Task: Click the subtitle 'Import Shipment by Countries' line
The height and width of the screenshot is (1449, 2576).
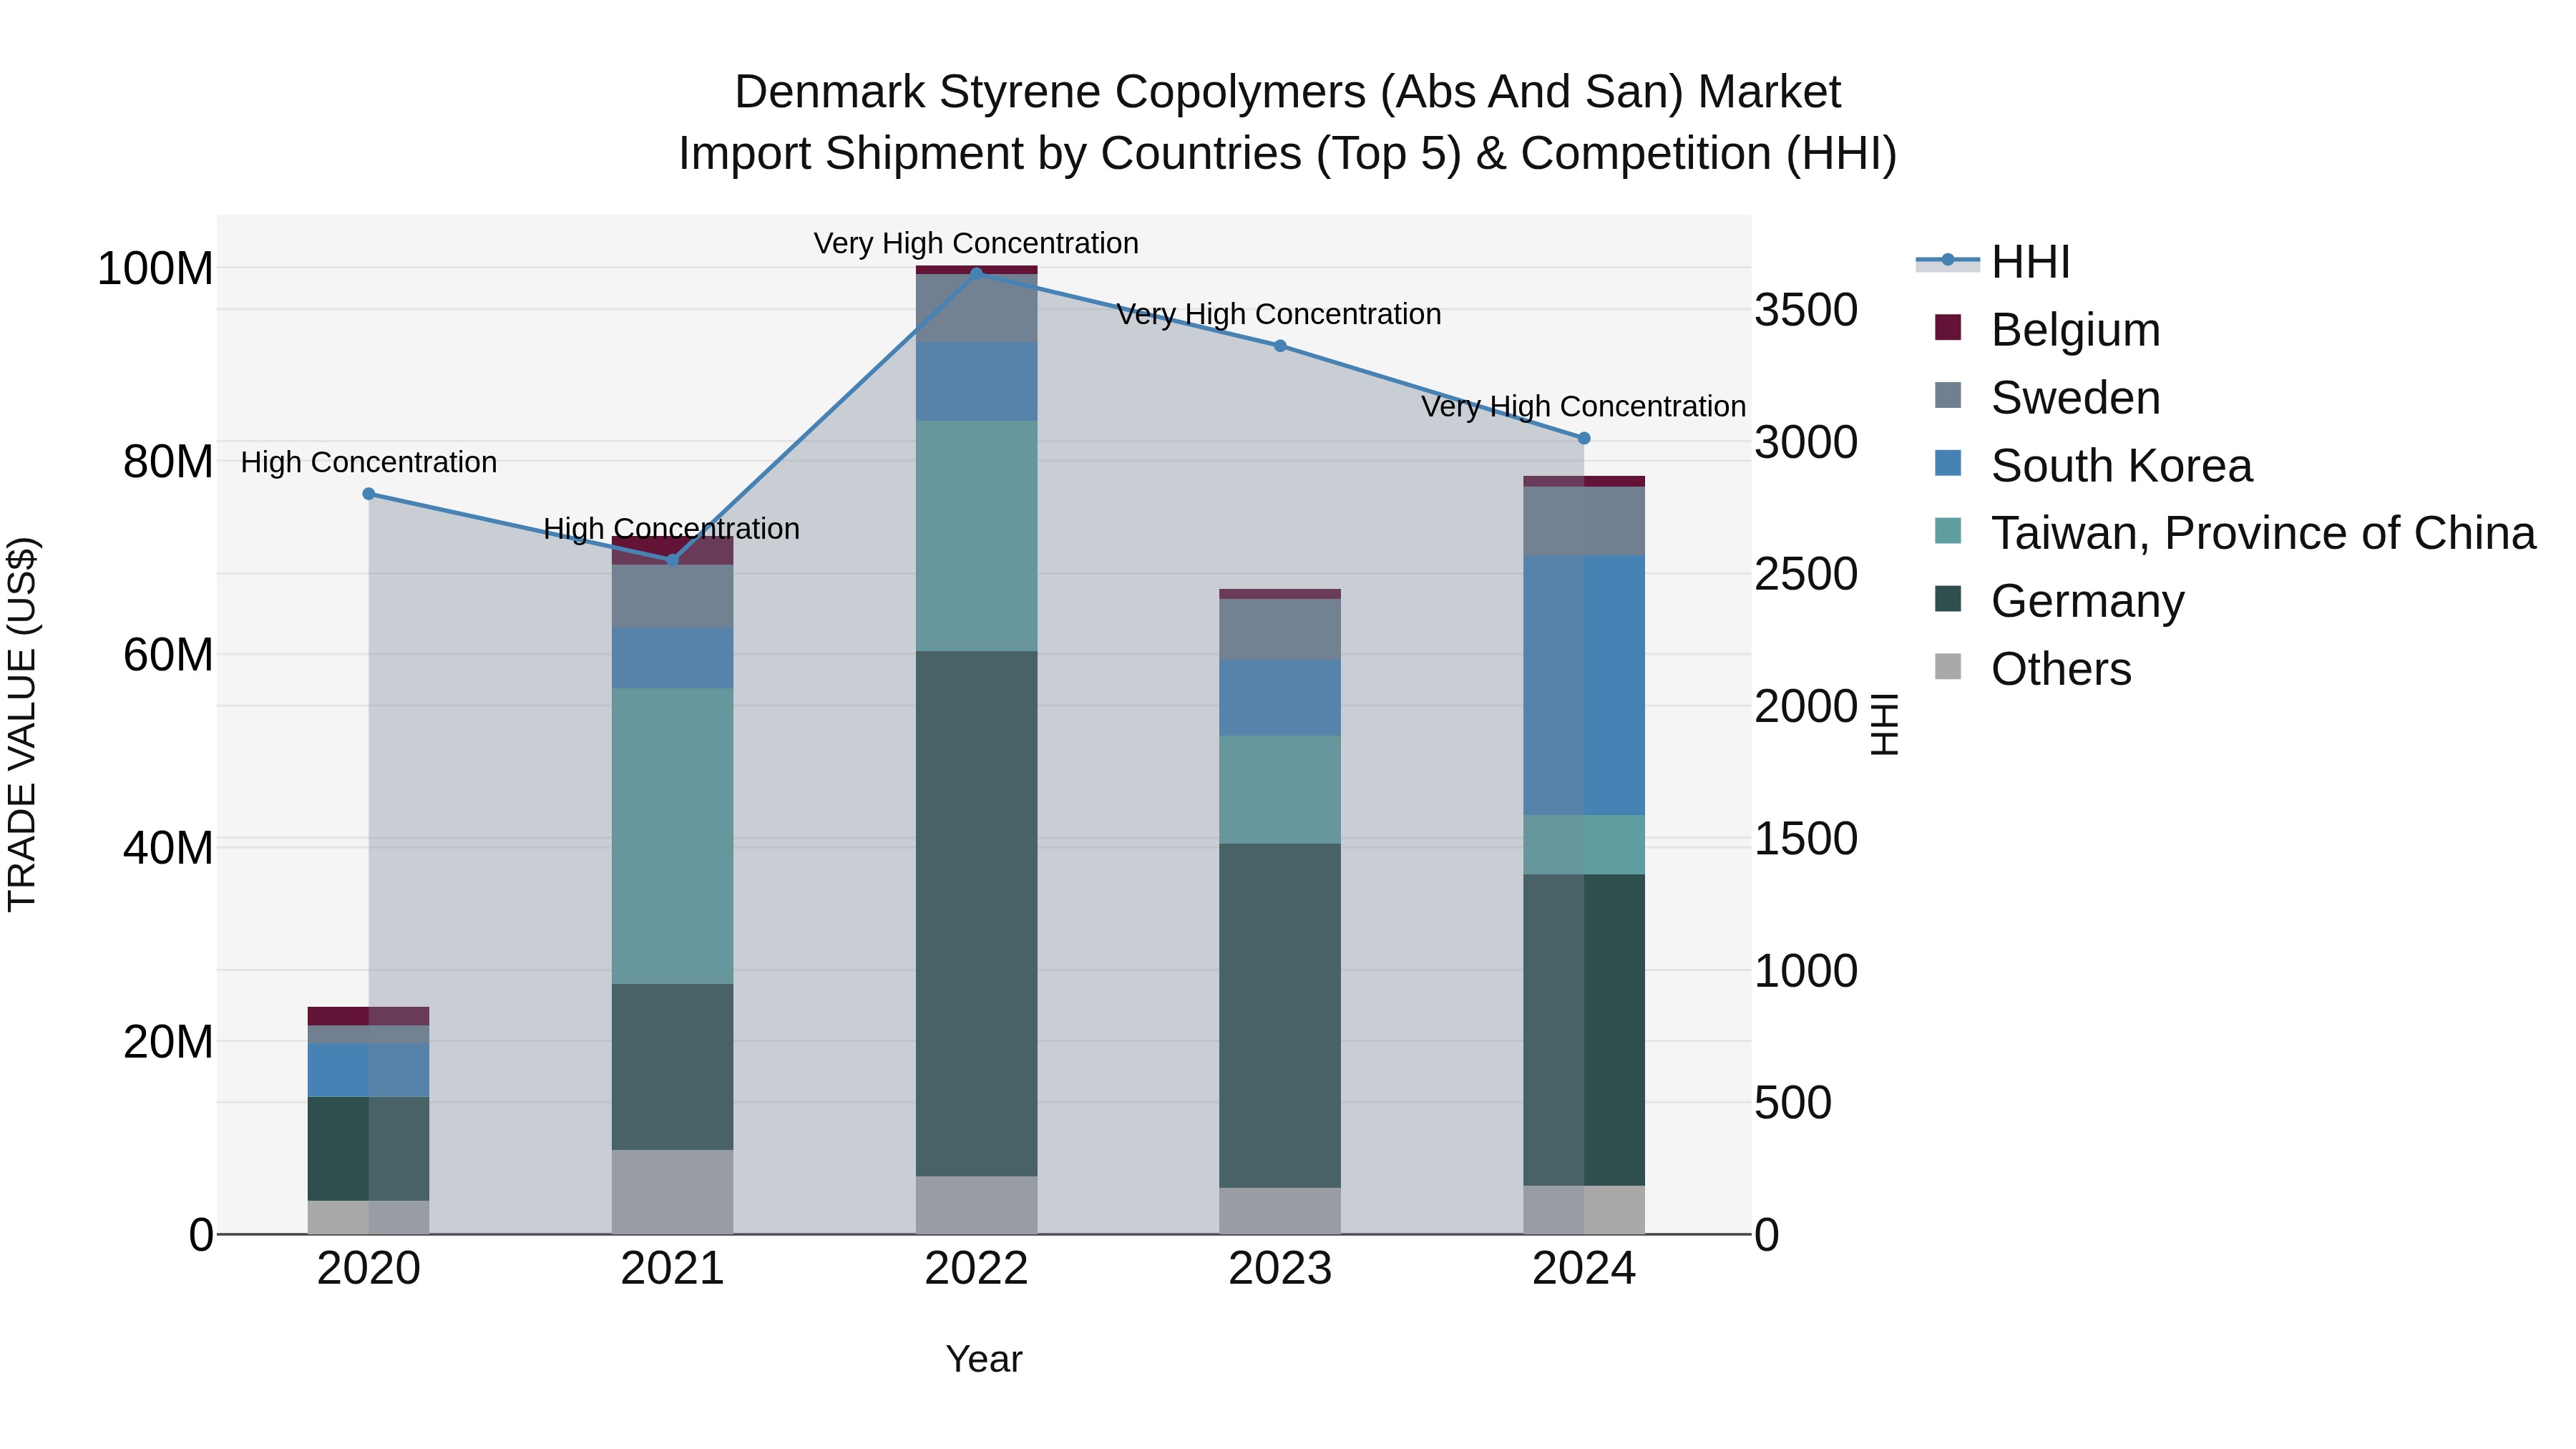Action: coord(1288,154)
